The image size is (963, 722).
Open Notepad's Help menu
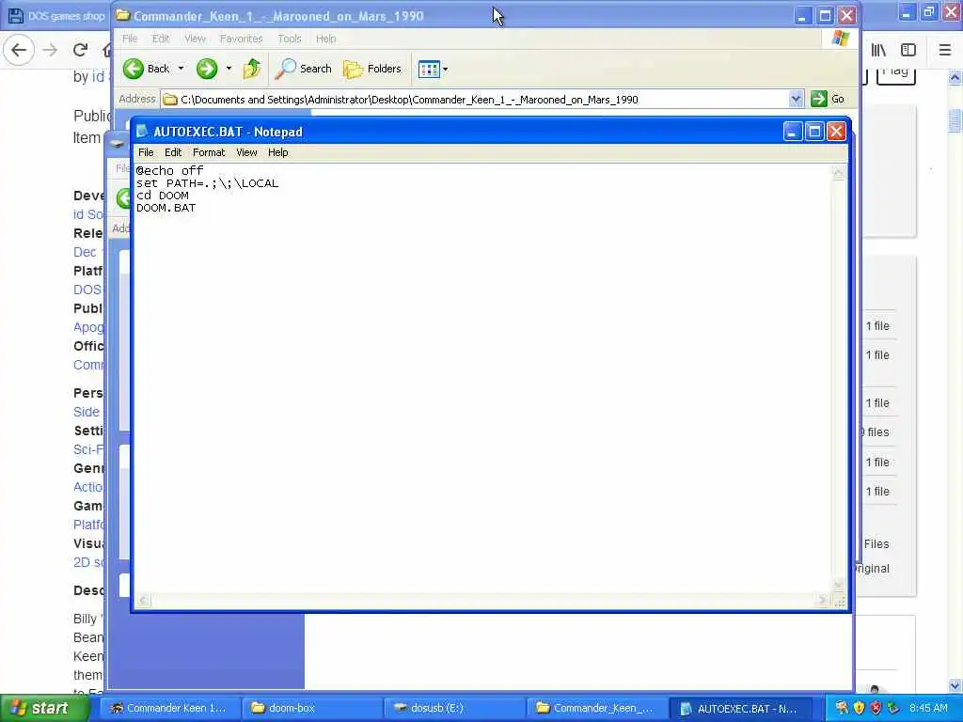(277, 152)
